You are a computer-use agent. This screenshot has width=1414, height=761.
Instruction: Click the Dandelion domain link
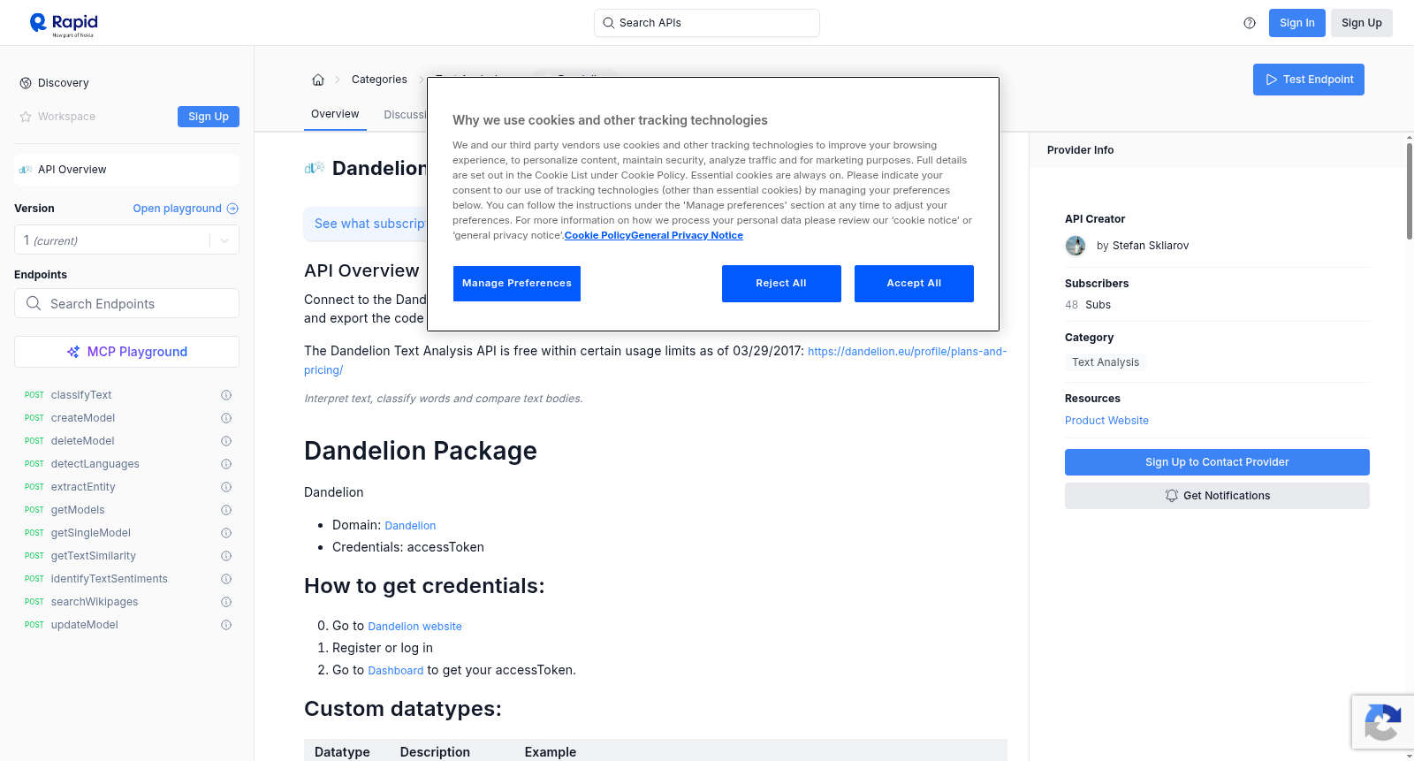(410, 526)
